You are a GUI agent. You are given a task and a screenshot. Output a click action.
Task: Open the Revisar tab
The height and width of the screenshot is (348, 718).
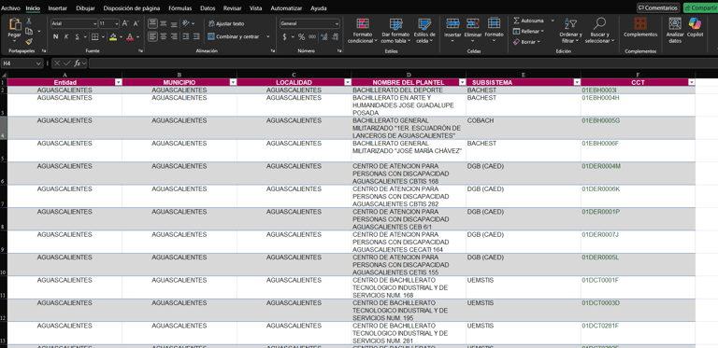(233, 8)
